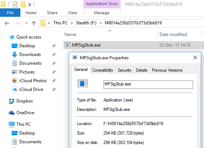Click the folder icon in address bar
The image size is (204, 148).
click(43, 23)
